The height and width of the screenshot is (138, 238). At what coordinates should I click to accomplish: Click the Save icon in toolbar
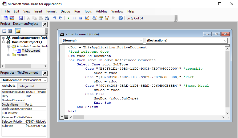pos(21,18)
